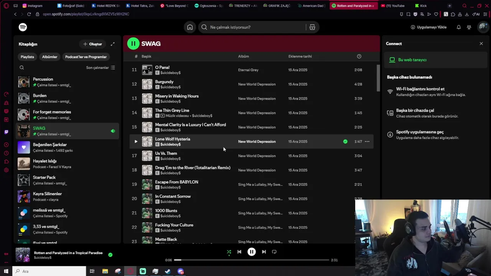Click the track list vertical scrollbar
The height and width of the screenshot is (276, 491).
(x=378, y=78)
